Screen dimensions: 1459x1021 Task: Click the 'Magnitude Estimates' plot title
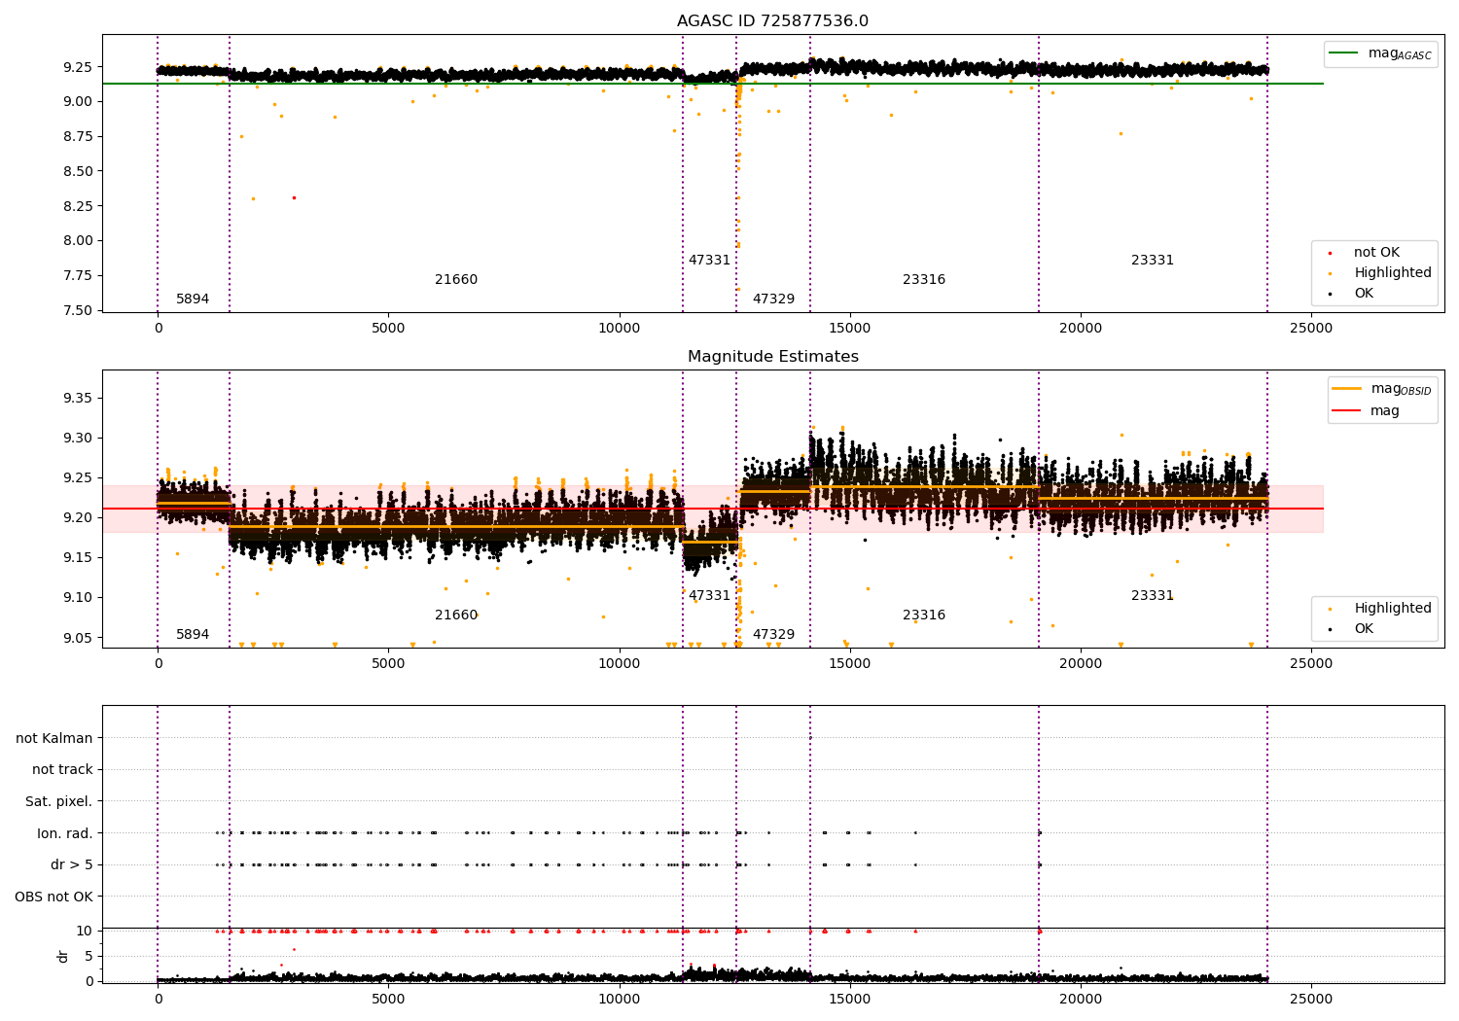coord(773,357)
